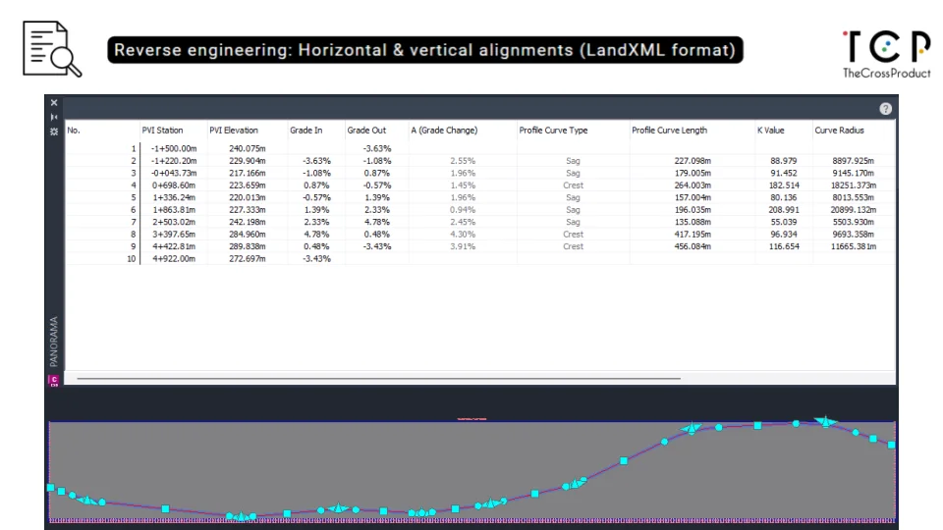
Task: Select the highest triangle PVI grip on the crest
Action: [827, 421]
